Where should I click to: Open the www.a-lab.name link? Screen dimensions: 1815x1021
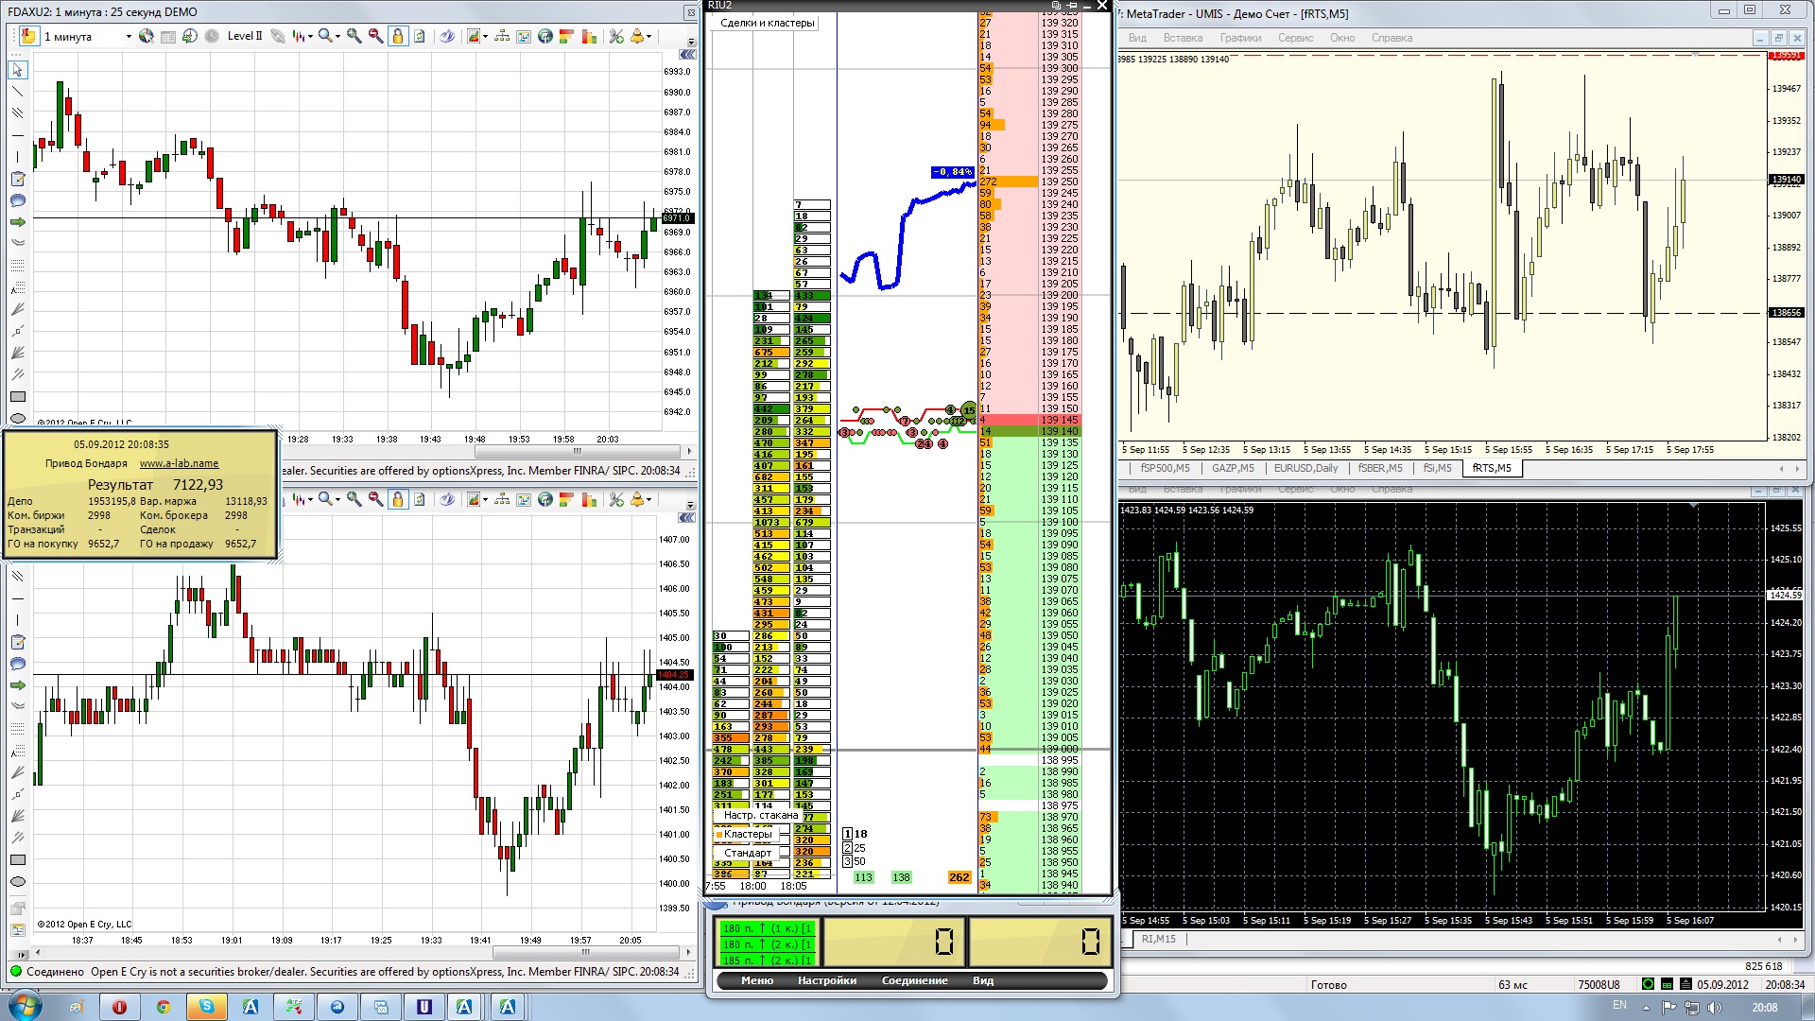tap(179, 463)
